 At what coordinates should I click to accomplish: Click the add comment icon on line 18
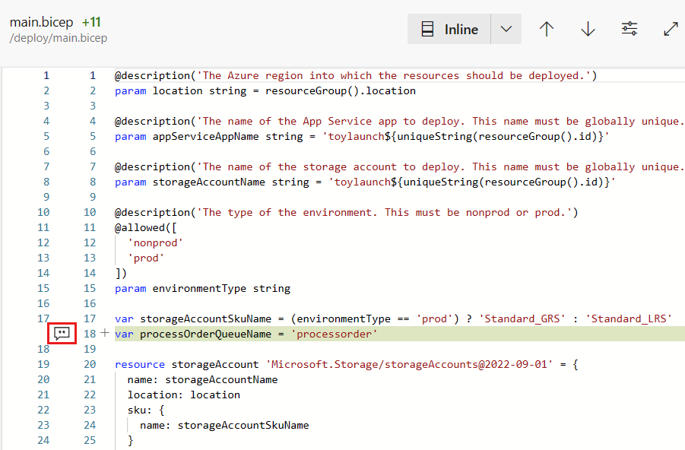62,334
